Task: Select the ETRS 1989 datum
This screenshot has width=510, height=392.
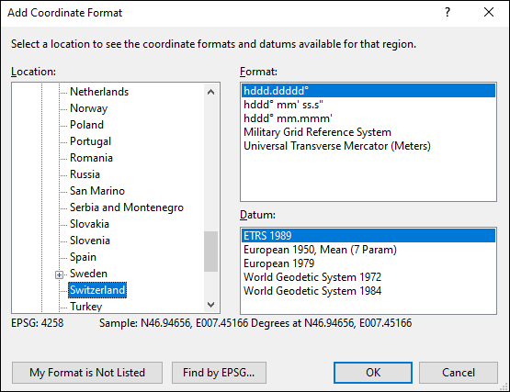Action: pos(368,236)
